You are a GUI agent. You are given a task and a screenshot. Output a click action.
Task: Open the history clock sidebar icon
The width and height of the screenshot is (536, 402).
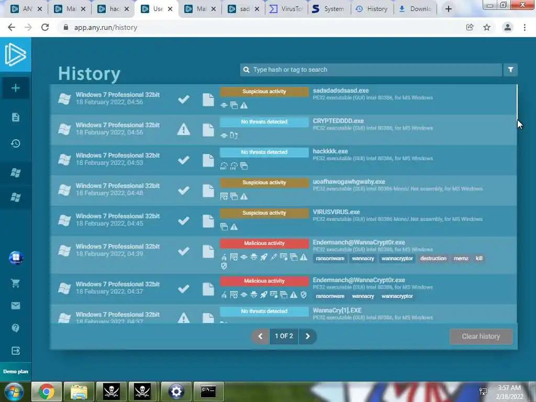click(15, 143)
